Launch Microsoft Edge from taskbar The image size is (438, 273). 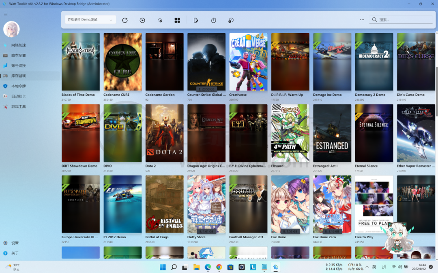[x=208, y=267]
